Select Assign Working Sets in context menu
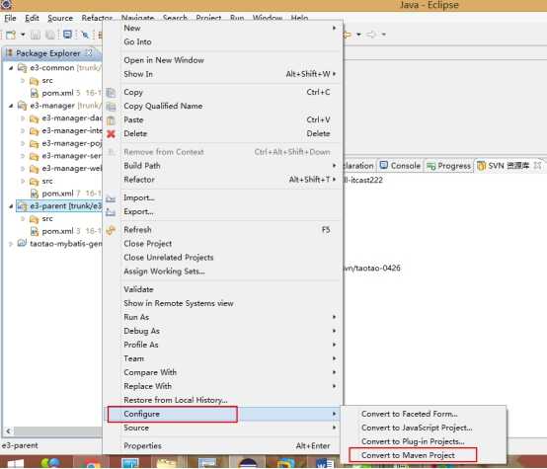Viewport: 547px width, 469px height. [x=223, y=272]
